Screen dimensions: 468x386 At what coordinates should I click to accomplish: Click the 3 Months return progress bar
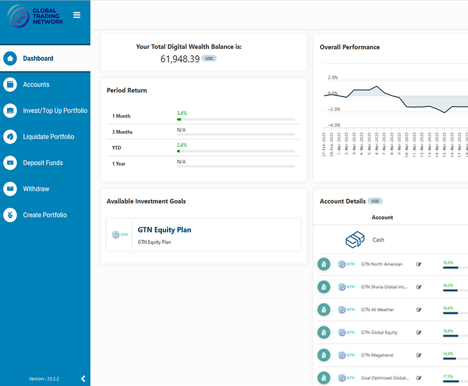point(236,134)
